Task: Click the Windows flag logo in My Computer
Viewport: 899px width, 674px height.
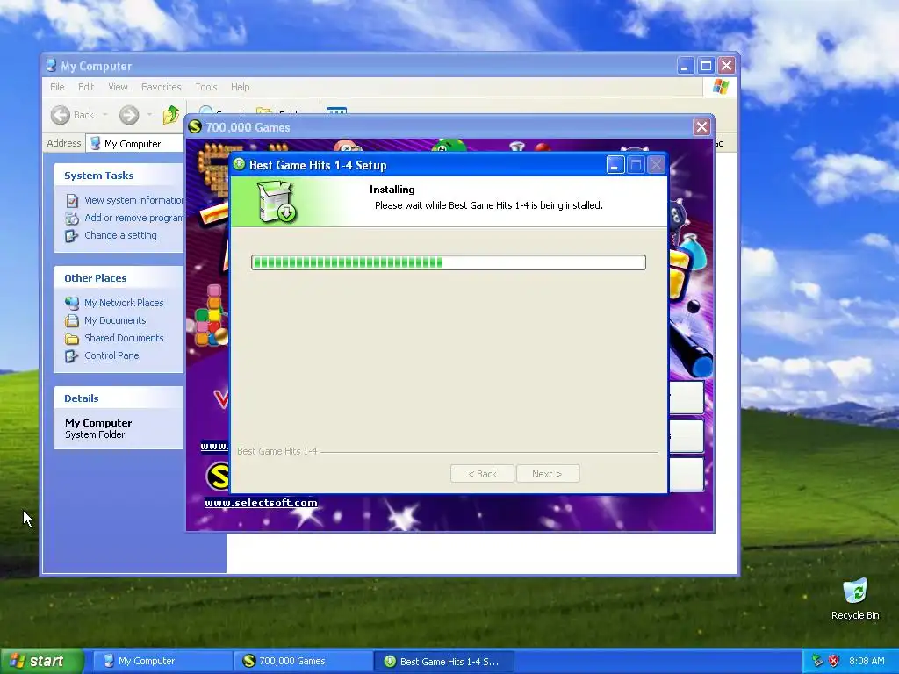Action: pyautogui.click(x=720, y=87)
